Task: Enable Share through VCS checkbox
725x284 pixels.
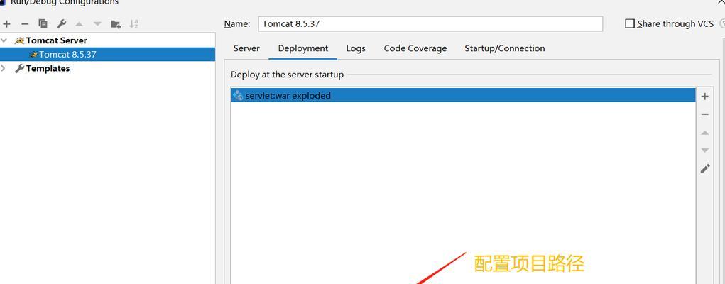Action: [x=630, y=23]
